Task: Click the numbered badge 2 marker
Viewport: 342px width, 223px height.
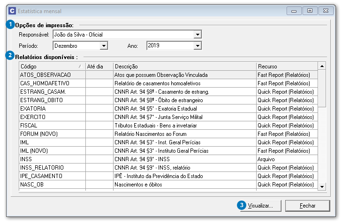Action: (10, 56)
